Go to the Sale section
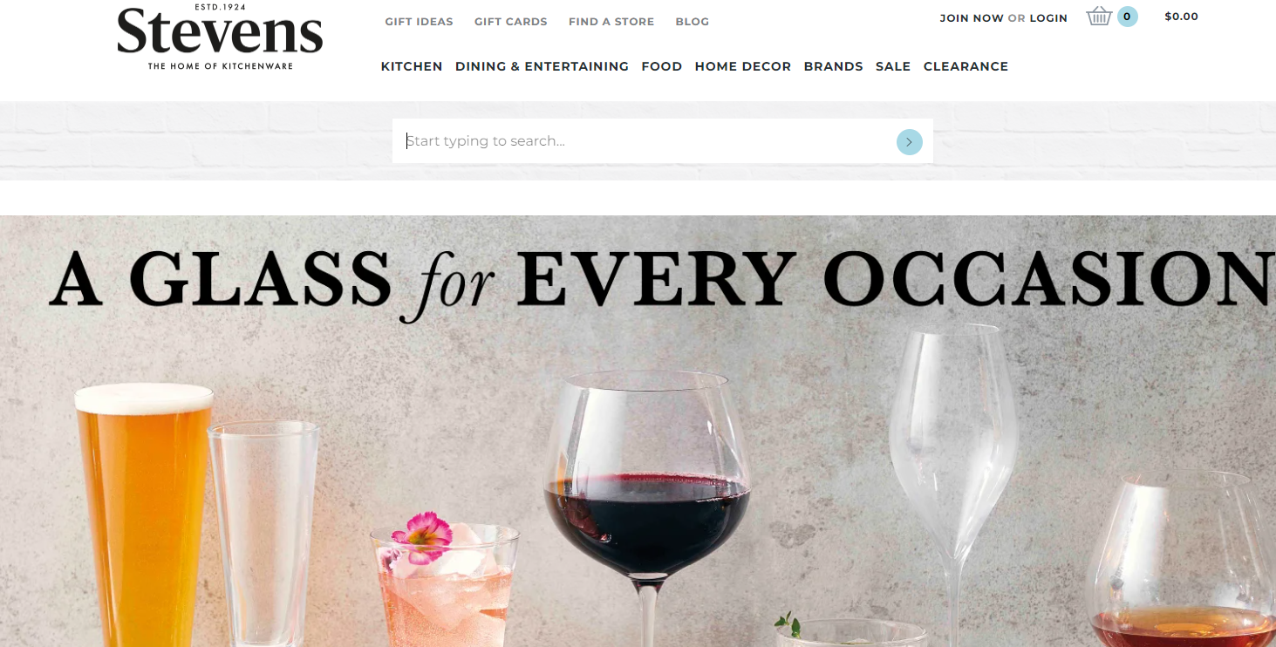The height and width of the screenshot is (647, 1276). [x=893, y=66]
